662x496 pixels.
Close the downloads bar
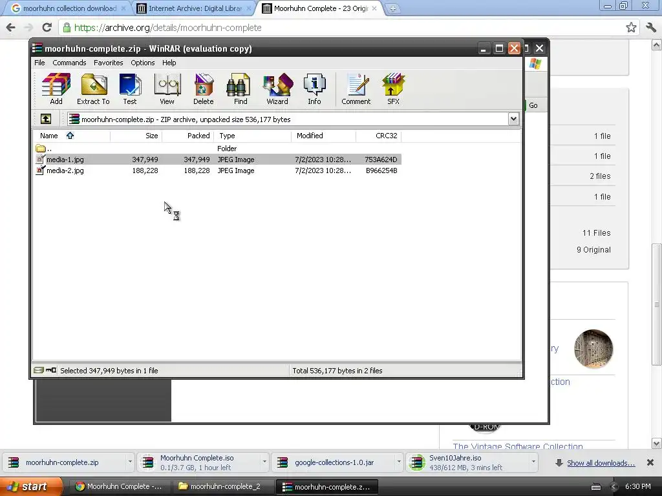(x=650, y=462)
